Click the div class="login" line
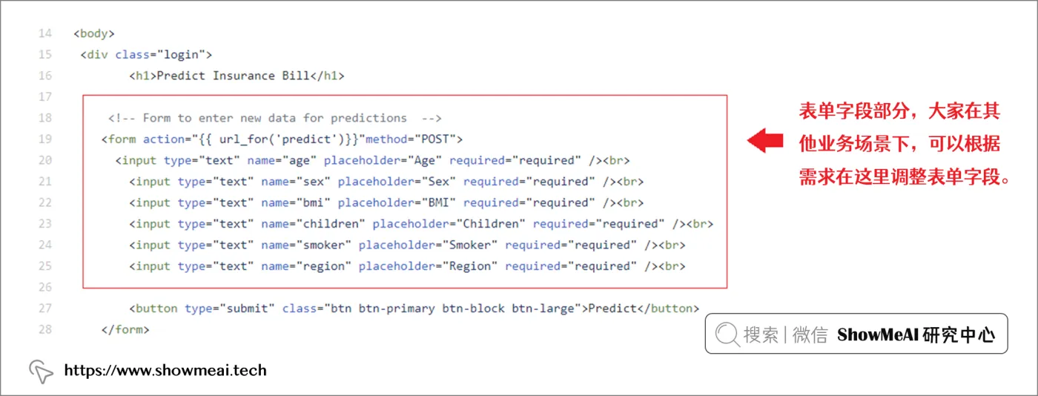 pos(147,54)
